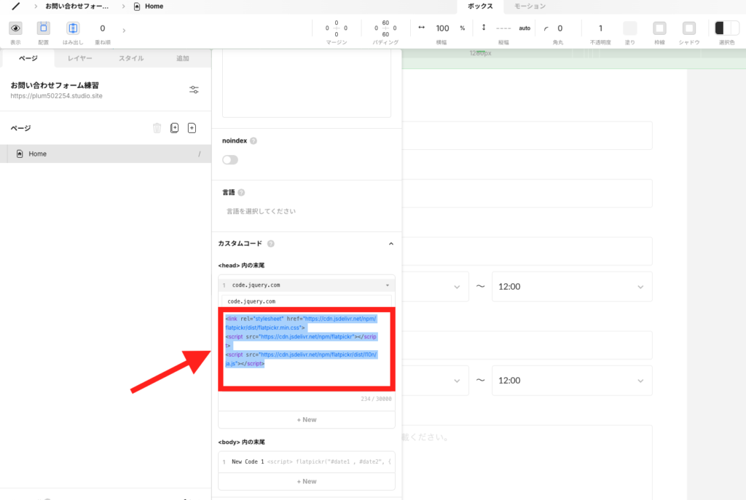Open site settings sliders icon
The height and width of the screenshot is (500, 746).
pos(194,90)
